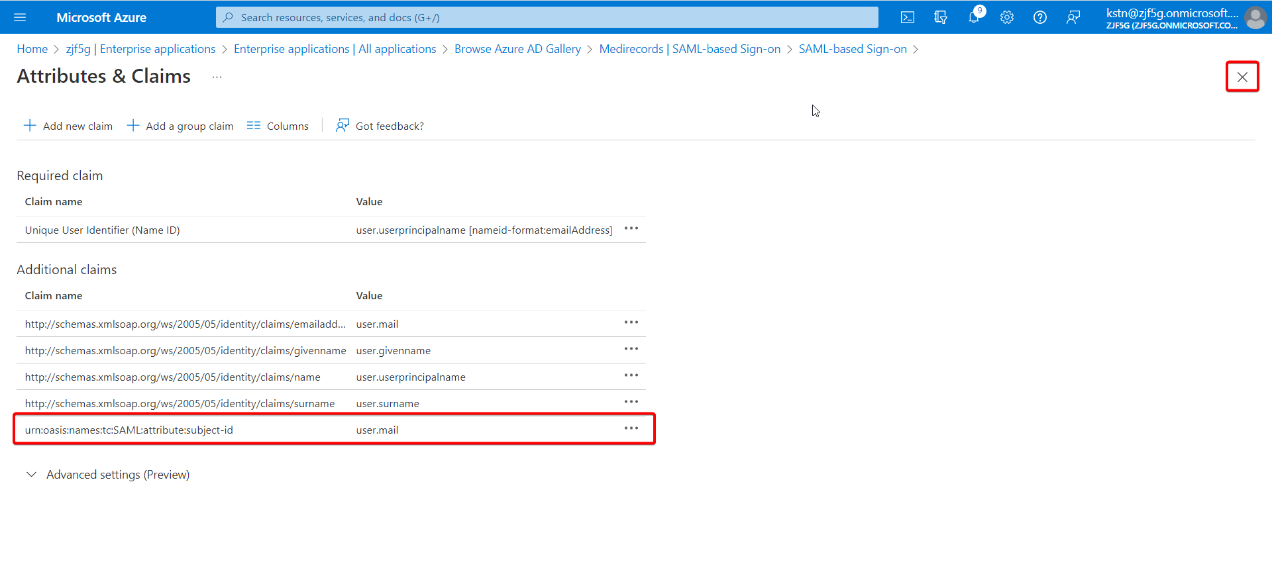This screenshot has width=1272, height=574.
Task: Go to Home breadcrumb link
Action: click(x=32, y=49)
